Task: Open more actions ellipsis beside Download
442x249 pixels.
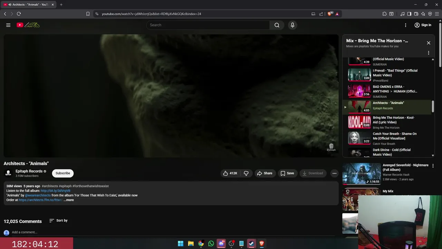Action: [334, 173]
